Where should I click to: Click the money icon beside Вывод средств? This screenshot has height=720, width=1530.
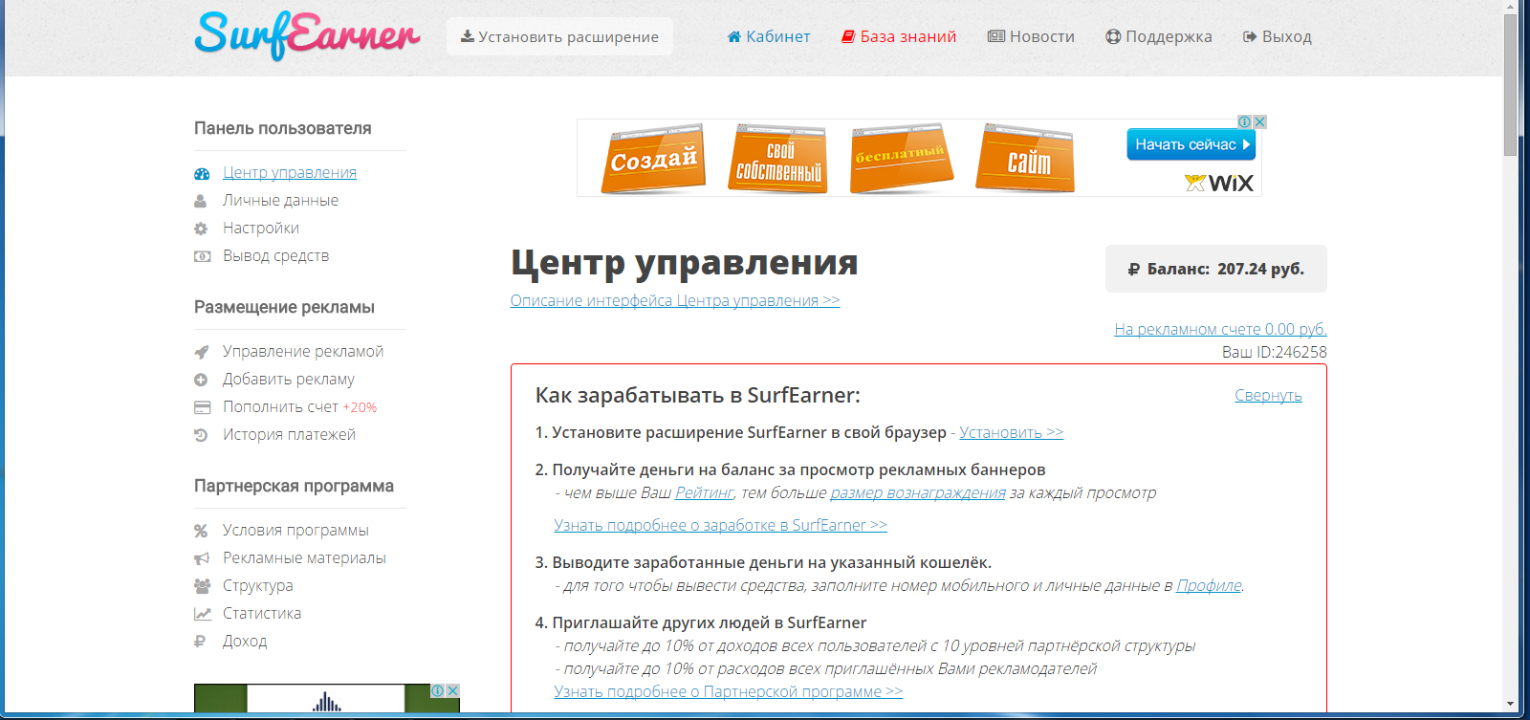202,256
